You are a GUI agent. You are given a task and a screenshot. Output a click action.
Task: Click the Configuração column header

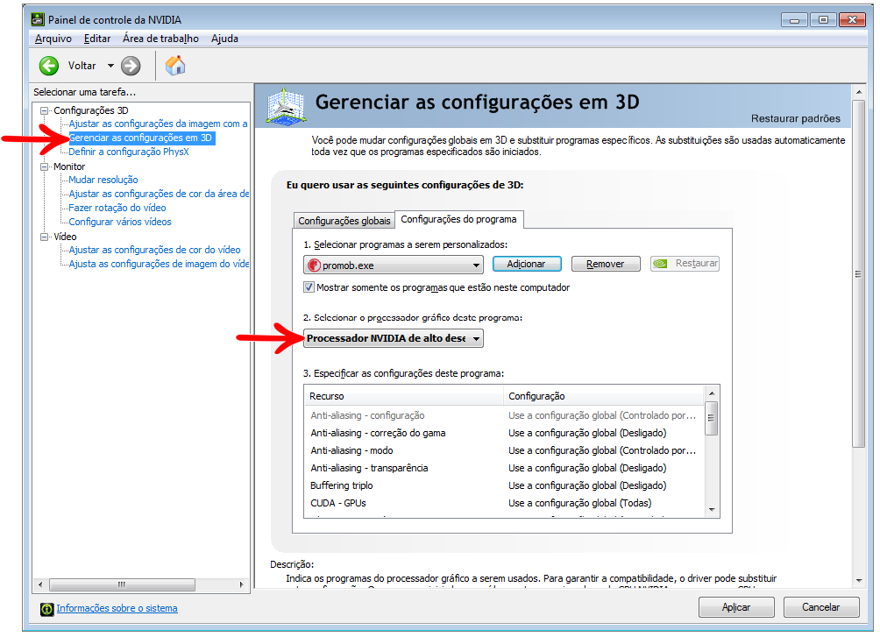[603, 396]
